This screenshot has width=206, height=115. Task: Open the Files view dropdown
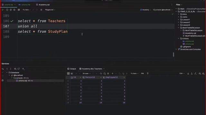pyautogui.click(x=179, y=5)
